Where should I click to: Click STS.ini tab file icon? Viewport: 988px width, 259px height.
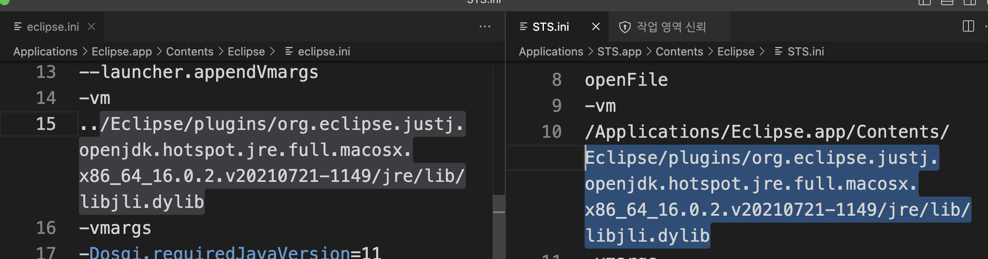tap(523, 27)
